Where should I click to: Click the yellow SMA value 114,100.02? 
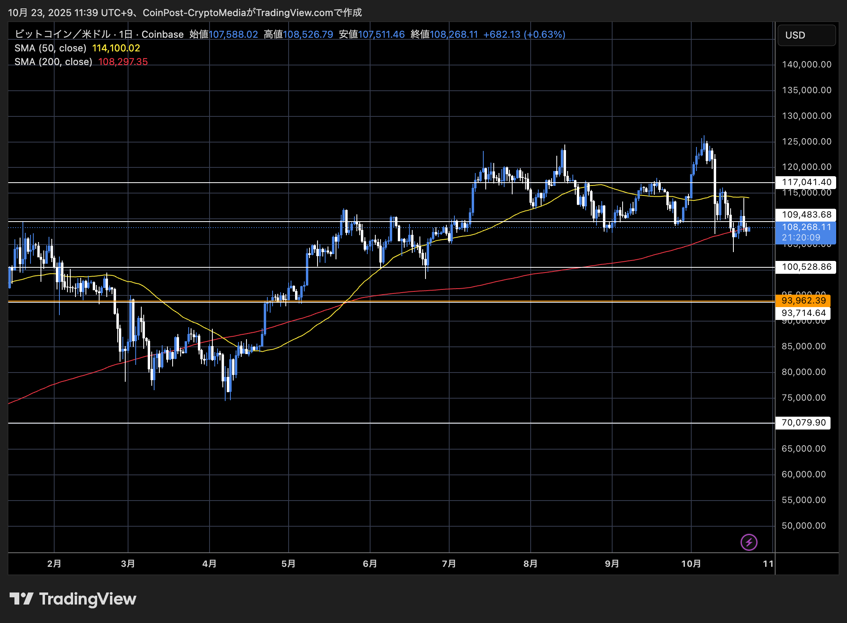pyautogui.click(x=116, y=48)
